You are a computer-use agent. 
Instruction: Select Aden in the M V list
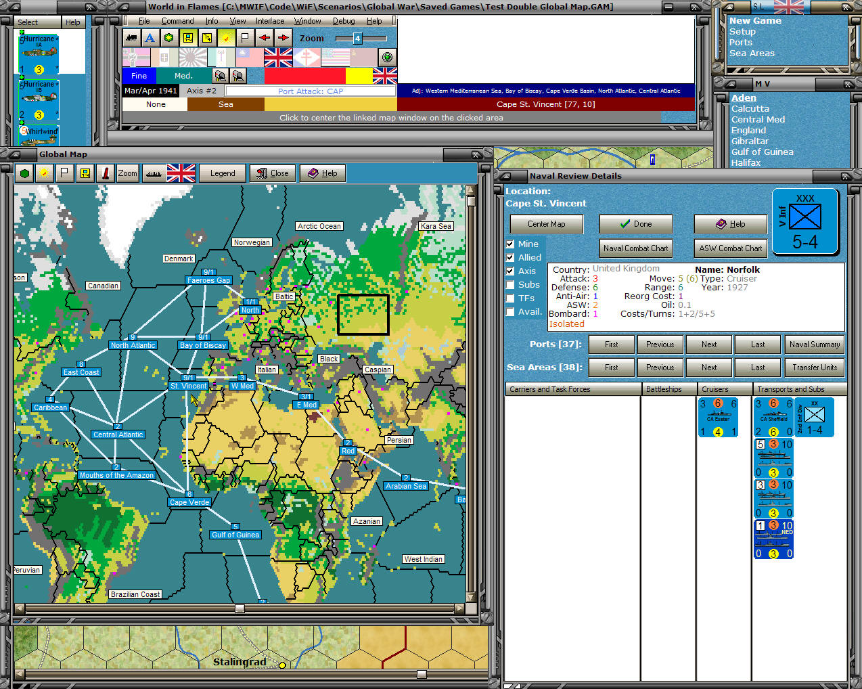[744, 98]
